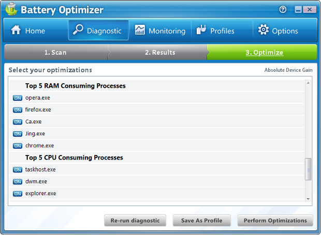Click the Save As Profile button
The width and height of the screenshot is (321, 235).
[x=201, y=221]
